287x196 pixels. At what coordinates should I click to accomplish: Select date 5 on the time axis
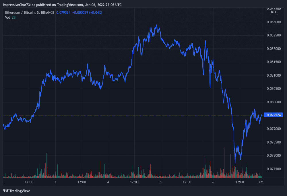(x=161, y=182)
